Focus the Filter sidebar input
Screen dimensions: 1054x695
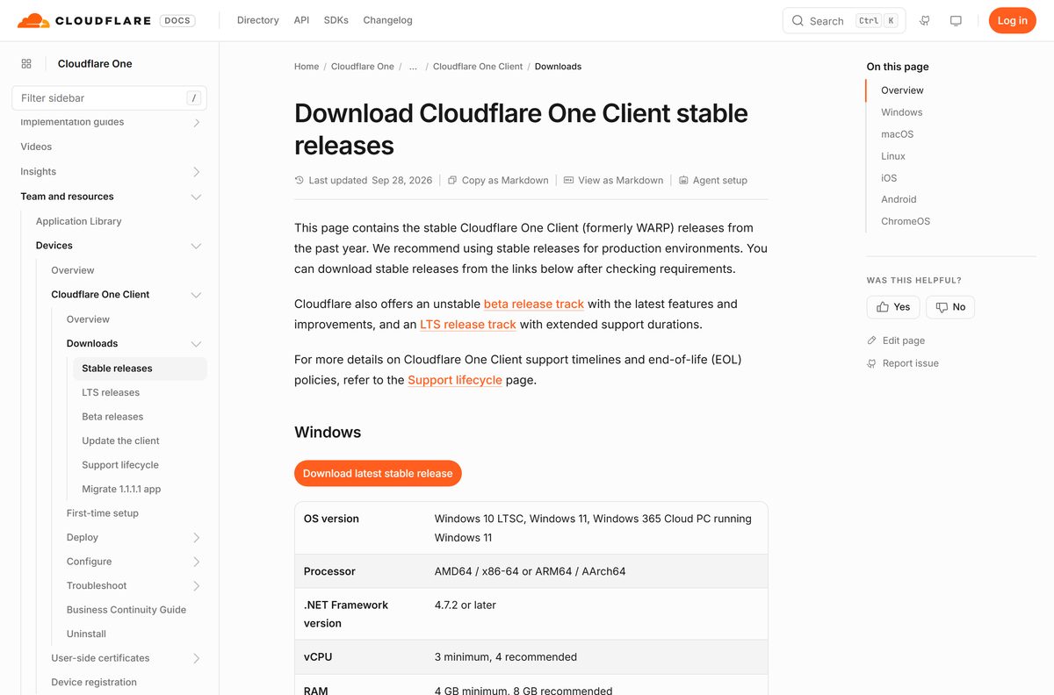click(x=109, y=98)
